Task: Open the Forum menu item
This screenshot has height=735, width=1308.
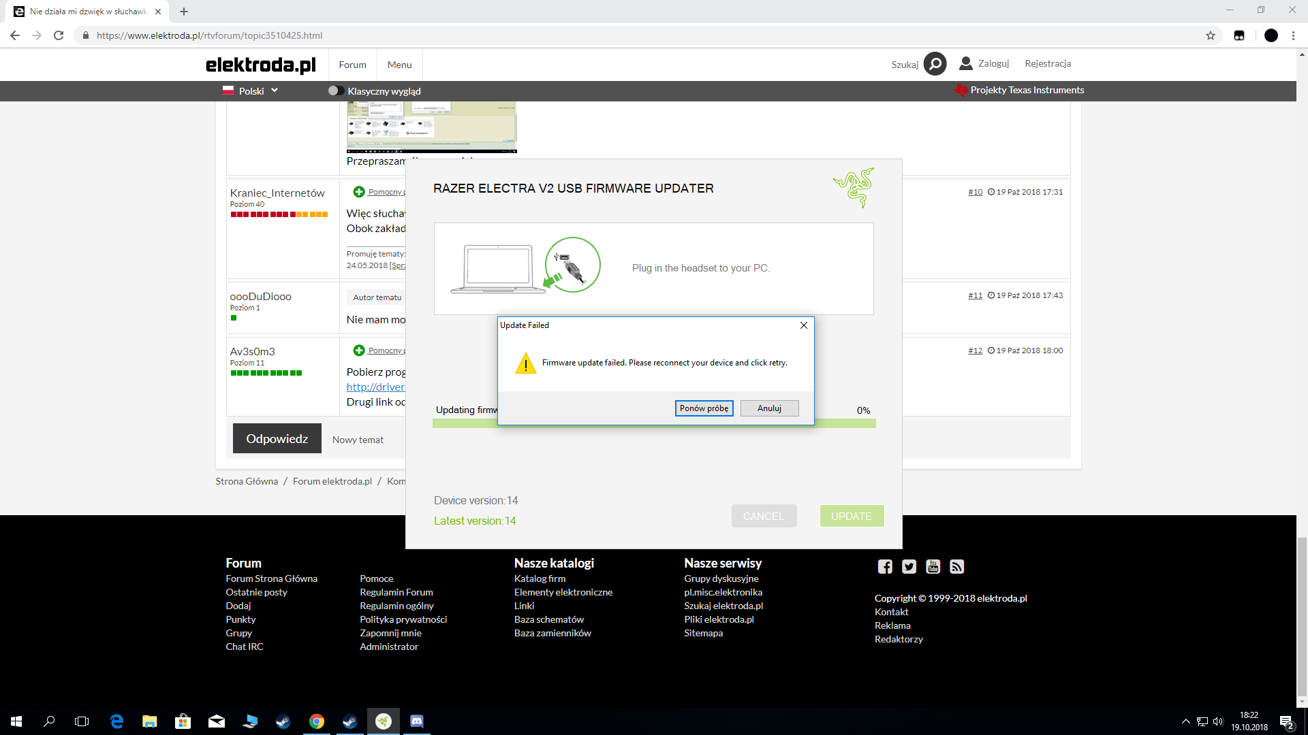Action: tap(352, 65)
